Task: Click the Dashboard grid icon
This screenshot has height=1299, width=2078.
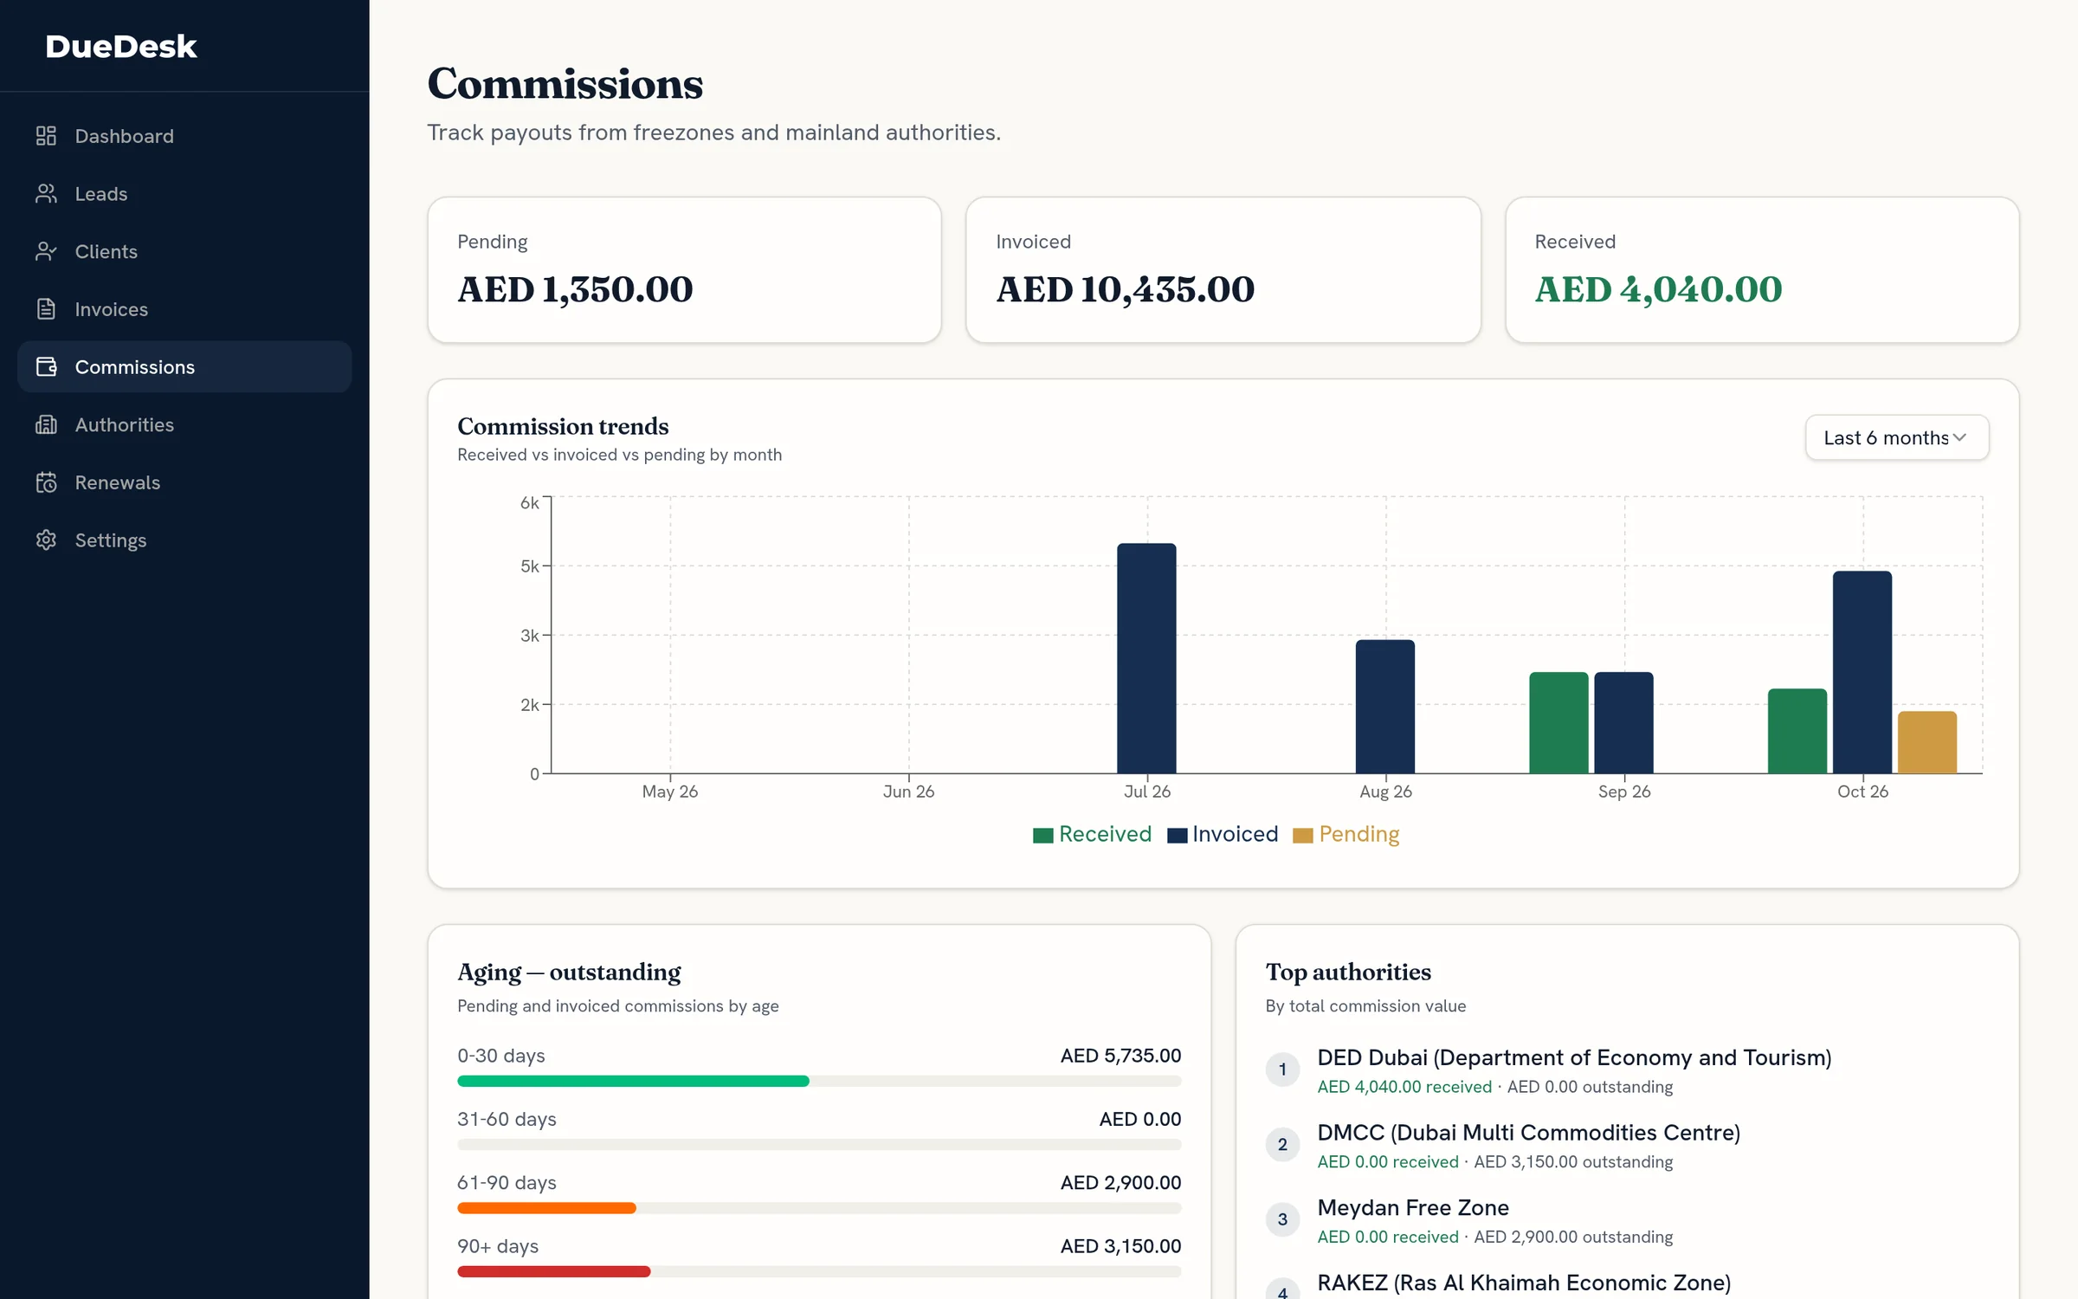Action: coord(46,136)
